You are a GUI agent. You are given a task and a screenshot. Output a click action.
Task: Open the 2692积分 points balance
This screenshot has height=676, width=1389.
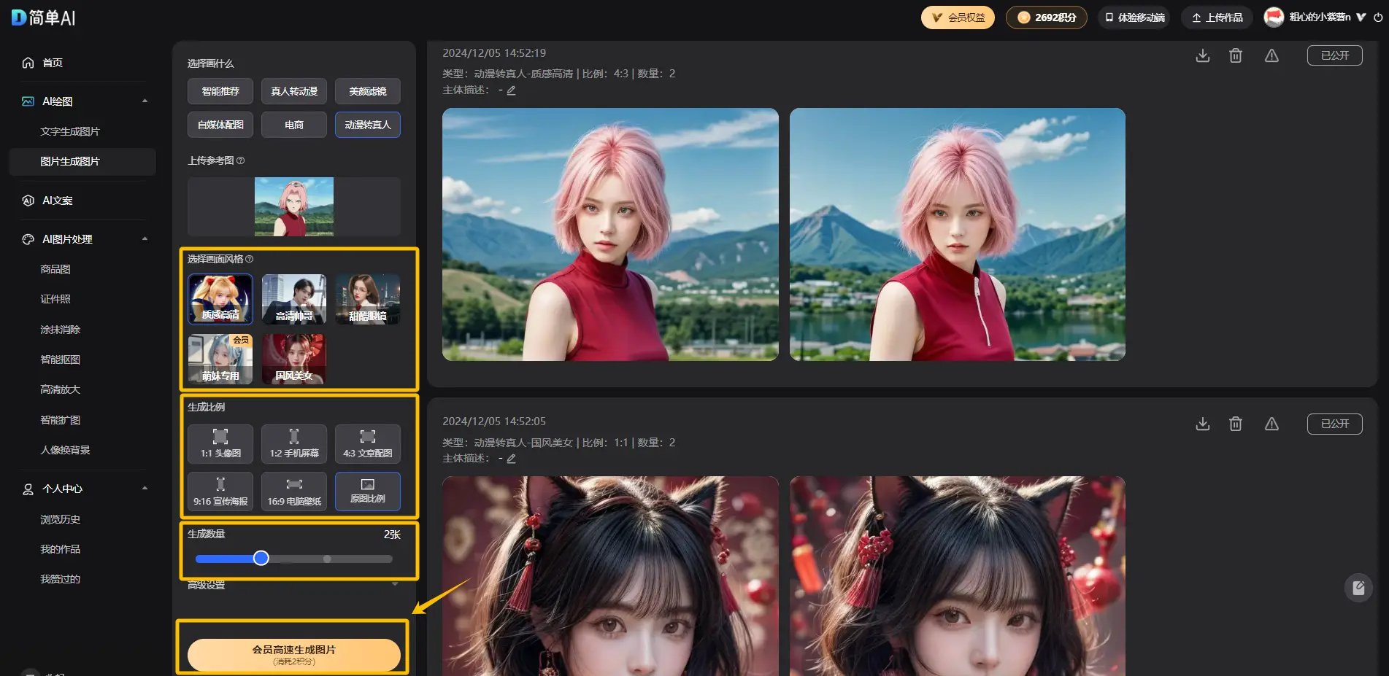point(1047,18)
